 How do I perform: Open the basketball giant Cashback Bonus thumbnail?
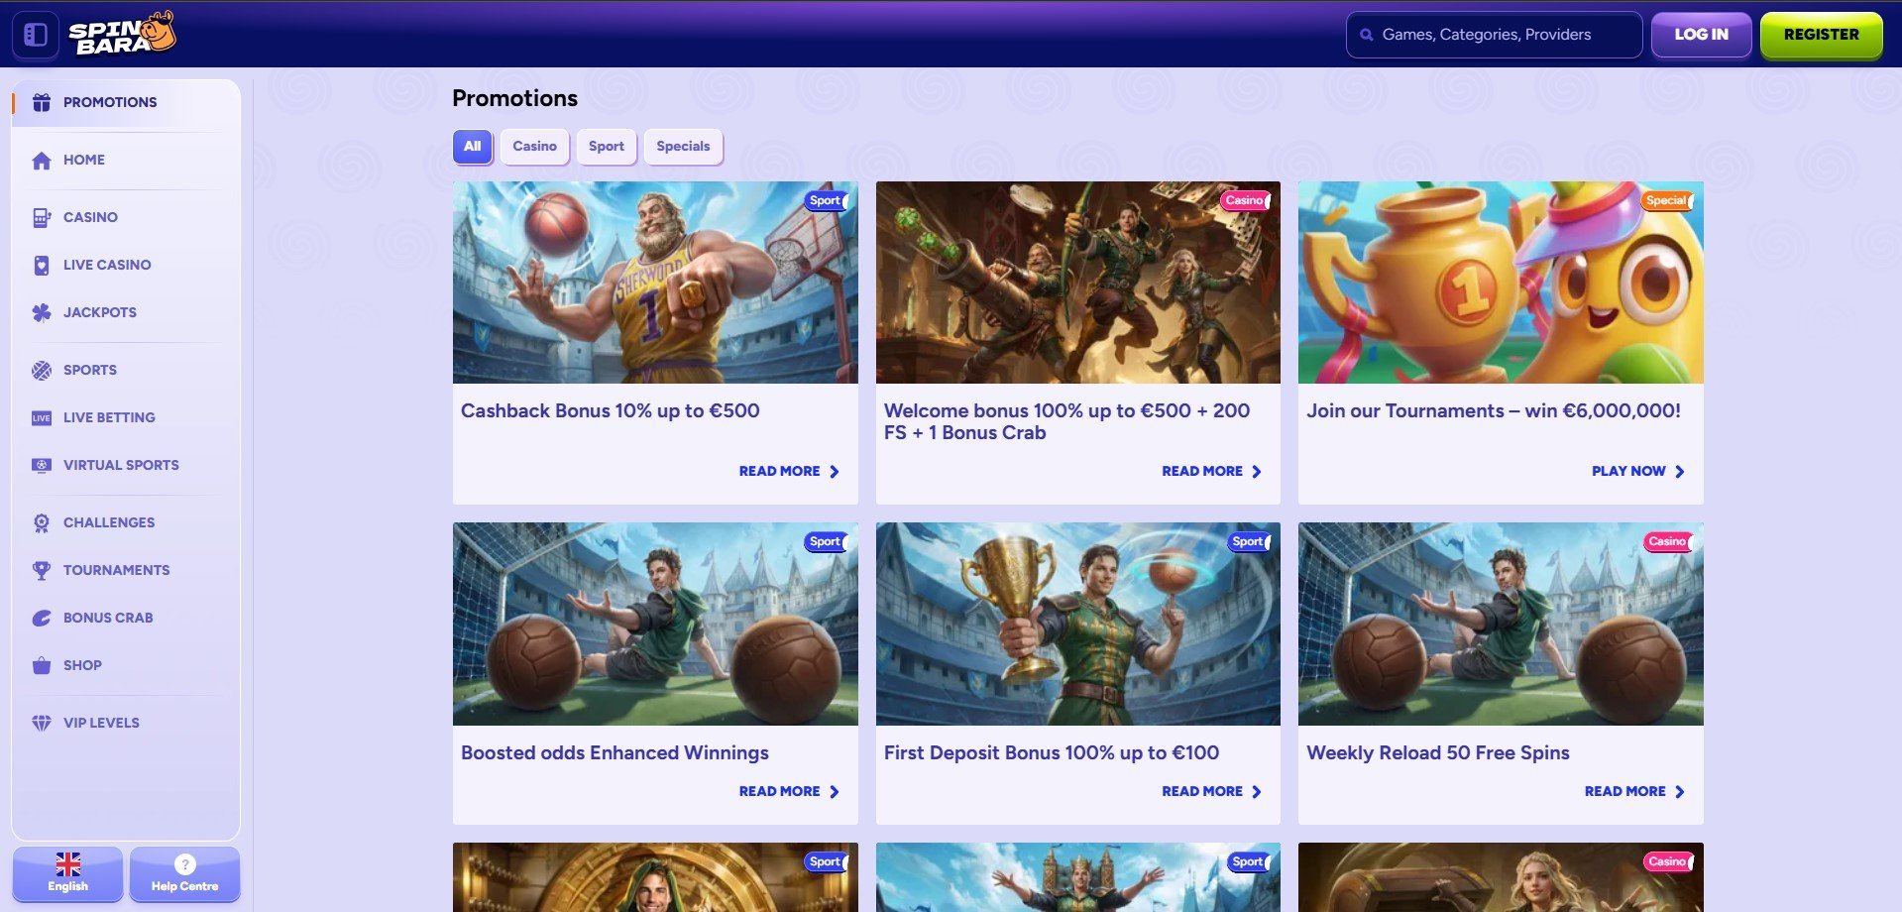tap(655, 283)
